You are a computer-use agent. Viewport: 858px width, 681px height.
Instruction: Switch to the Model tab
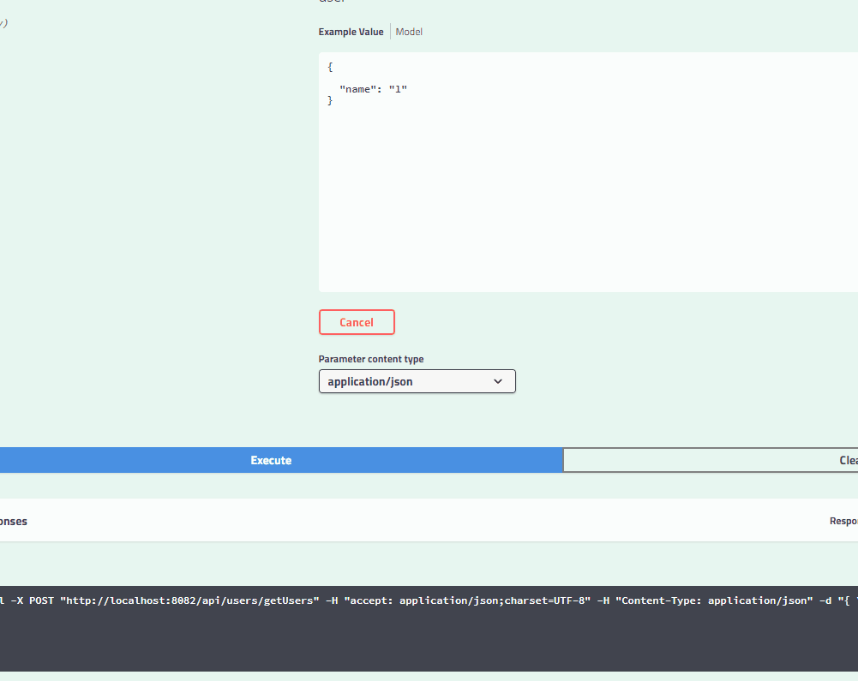click(x=409, y=32)
